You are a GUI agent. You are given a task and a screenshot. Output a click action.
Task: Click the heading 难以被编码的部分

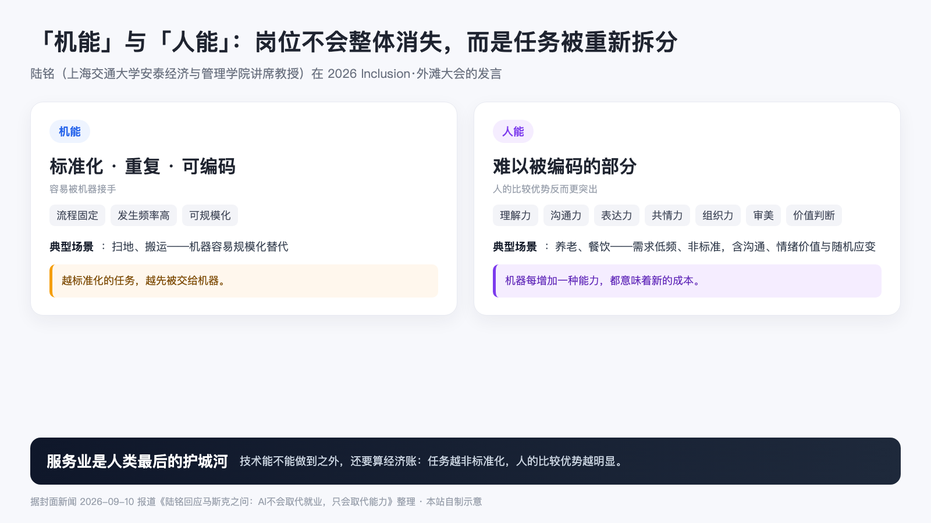pos(564,167)
